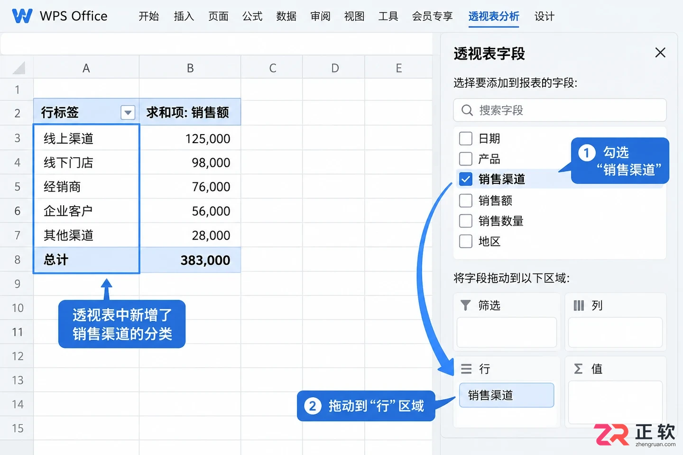Click the 销售渠道 item in the 行 area

pyautogui.click(x=507, y=395)
